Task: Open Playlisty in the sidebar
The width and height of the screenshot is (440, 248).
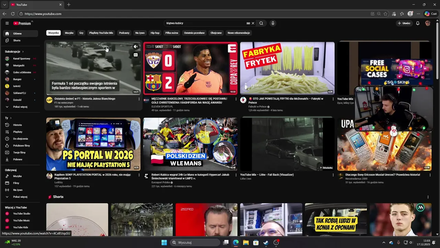Action: click(x=21, y=132)
